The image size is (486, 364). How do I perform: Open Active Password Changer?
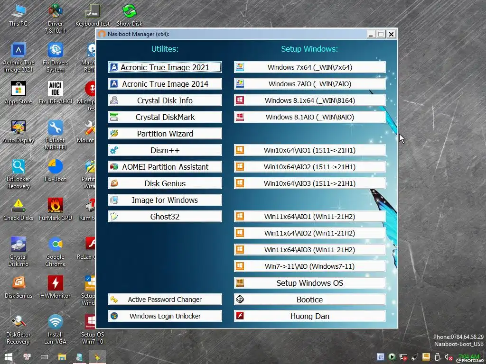click(x=165, y=300)
